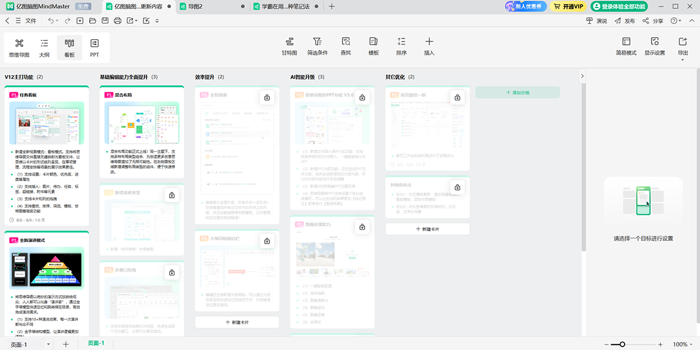Screen dimensions: 700x350
Task: Click the save icon in quick toolbar
Action: pos(105,20)
